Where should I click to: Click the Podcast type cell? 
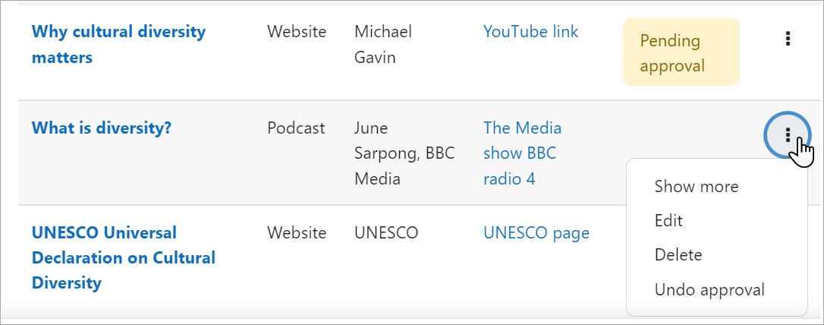[x=296, y=128]
